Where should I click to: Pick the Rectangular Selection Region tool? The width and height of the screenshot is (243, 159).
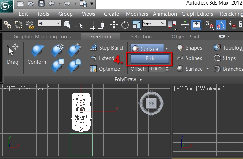90,24
